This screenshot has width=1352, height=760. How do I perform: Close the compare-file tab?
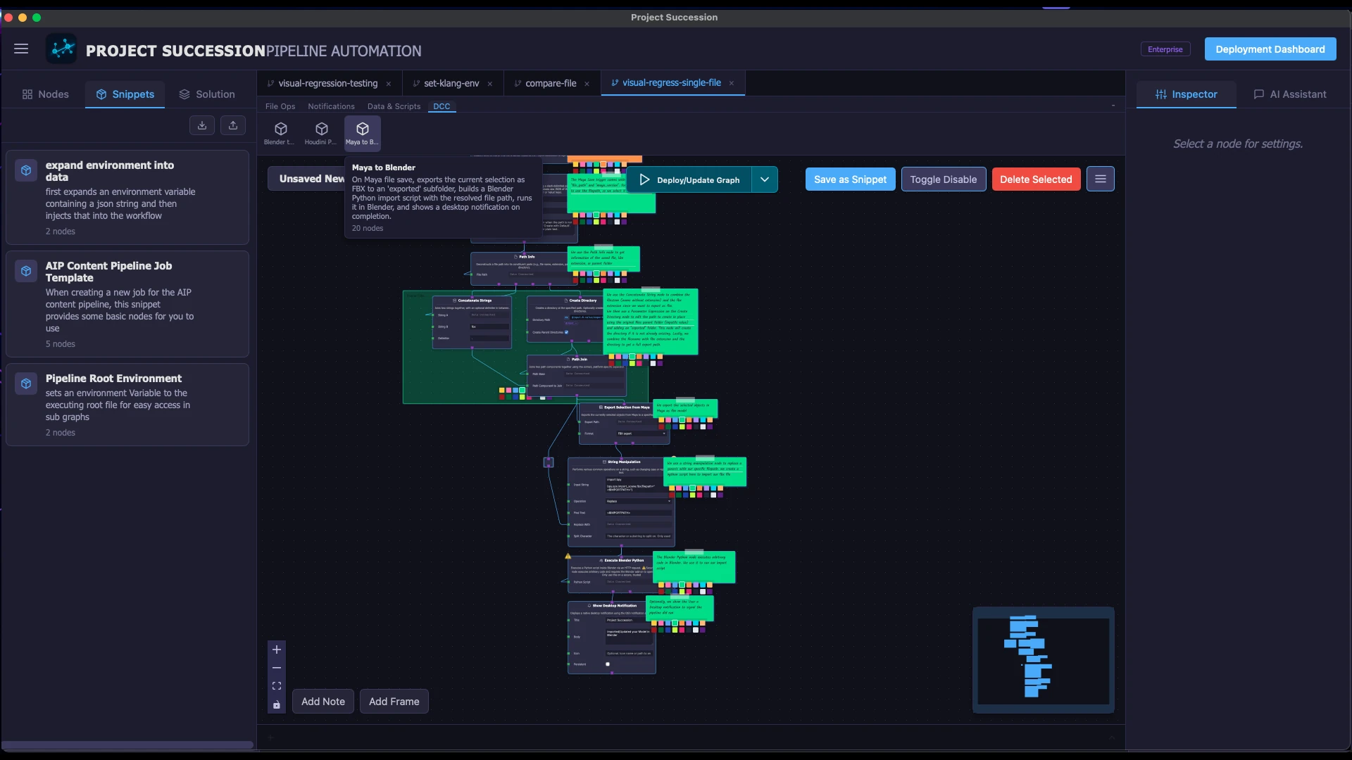(x=587, y=84)
